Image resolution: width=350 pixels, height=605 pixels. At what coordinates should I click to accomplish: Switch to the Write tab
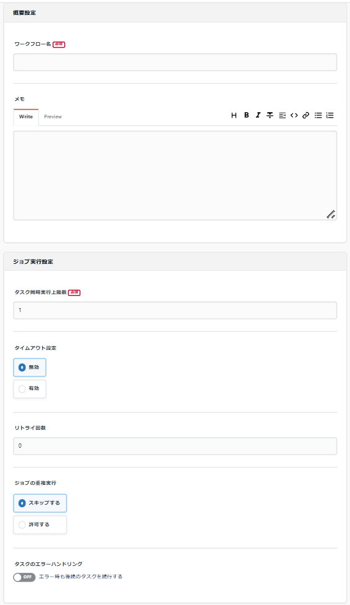pyautogui.click(x=26, y=117)
